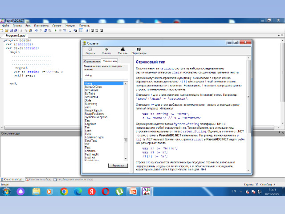
Task: Click the Save All toolbar icon
Action: [16, 31]
